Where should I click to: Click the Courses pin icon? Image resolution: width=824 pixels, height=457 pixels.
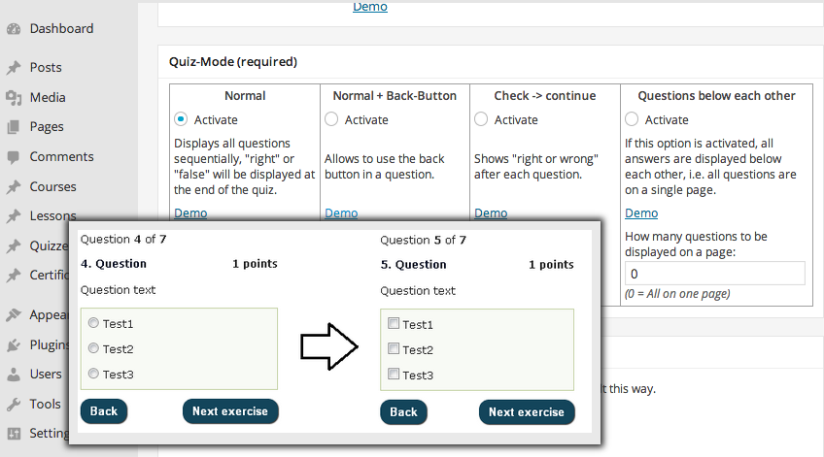point(14,187)
